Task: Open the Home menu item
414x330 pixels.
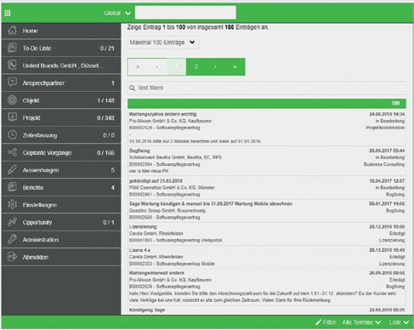Action: tap(61, 31)
